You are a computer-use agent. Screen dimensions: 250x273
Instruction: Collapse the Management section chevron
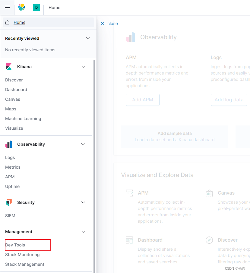coord(83,232)
